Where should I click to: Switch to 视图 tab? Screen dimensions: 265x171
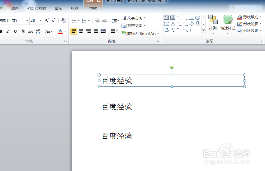[x=74, y=9]
